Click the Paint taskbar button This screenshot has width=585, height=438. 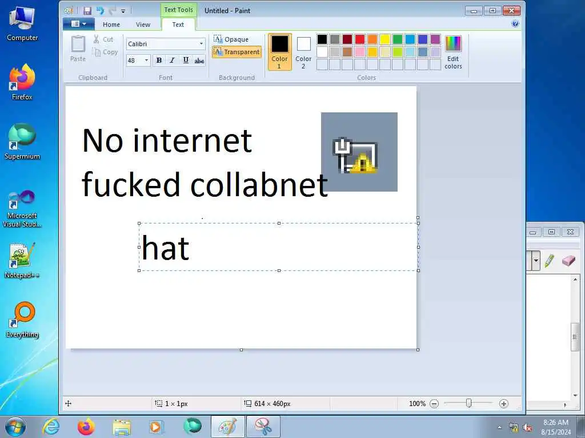[x=228, y=427]
